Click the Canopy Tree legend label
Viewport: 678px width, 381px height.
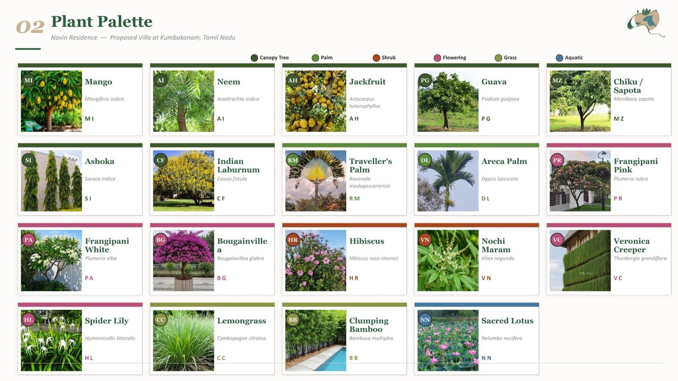274,58
